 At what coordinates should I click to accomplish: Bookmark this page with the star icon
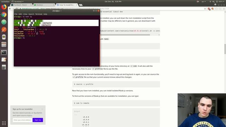click(x=205, y=9)
